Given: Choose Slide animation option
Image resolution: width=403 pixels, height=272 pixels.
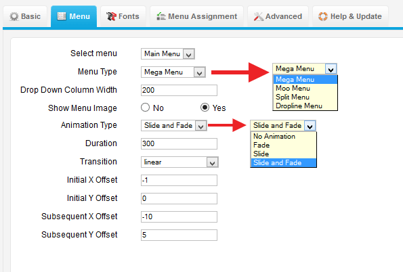Looking at the screenshot, I should (x=284, y=154).
